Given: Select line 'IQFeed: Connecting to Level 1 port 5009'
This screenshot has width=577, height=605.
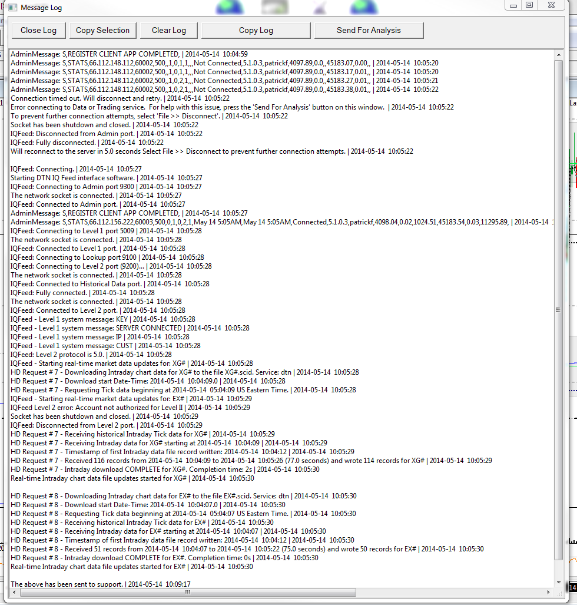Looking at the screenshot, I should [106, 231].
